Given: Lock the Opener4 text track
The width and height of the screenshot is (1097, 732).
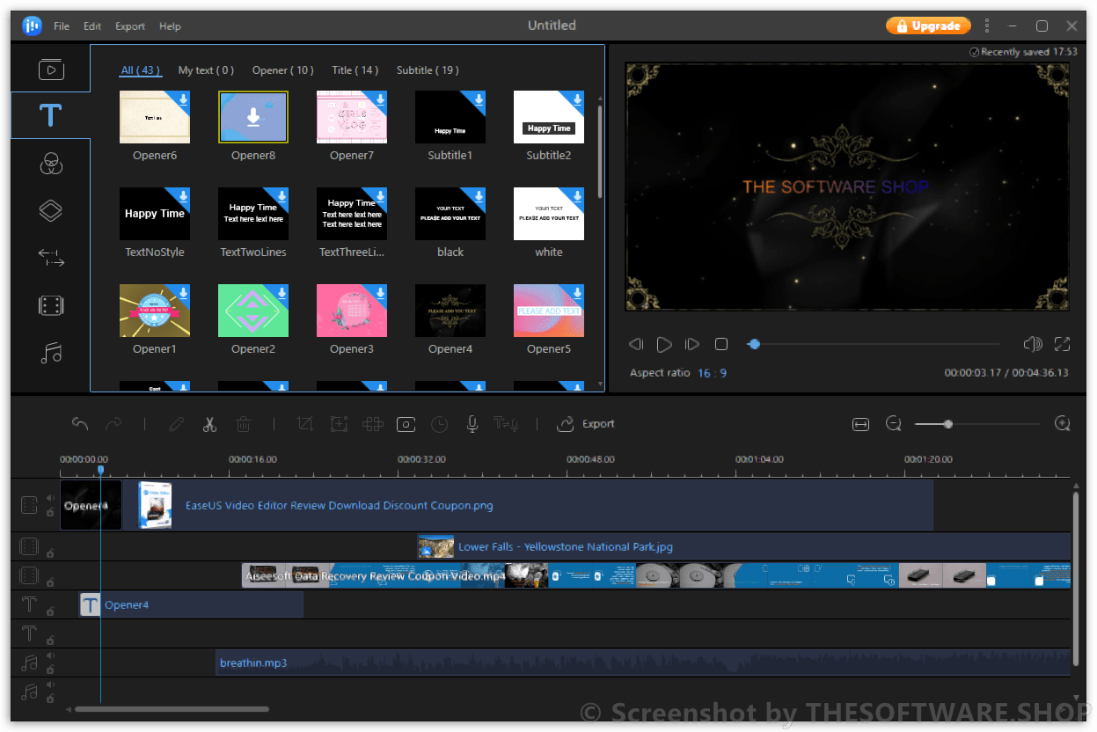Looking at the screenshot, I should coord(49,610).
